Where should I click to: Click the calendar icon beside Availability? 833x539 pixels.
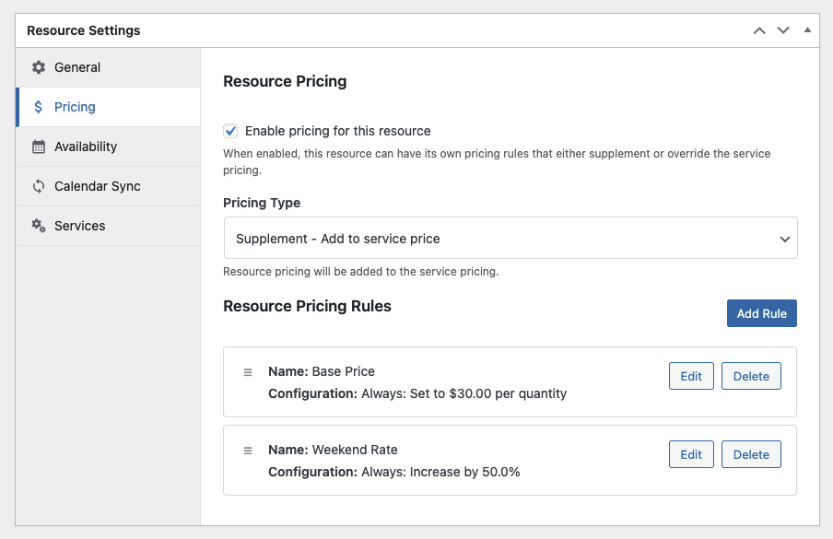tap(39, 146)
